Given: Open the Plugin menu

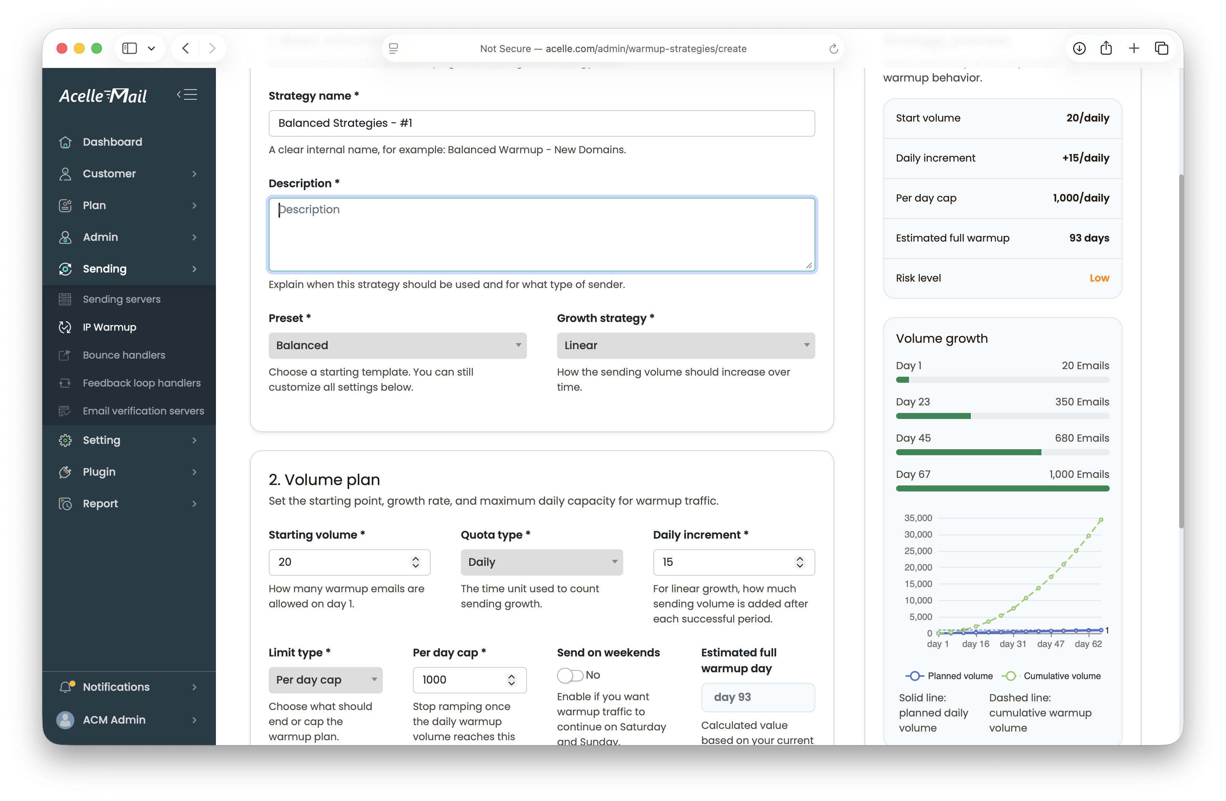Looking at the screenshot, I should point(129,472).
